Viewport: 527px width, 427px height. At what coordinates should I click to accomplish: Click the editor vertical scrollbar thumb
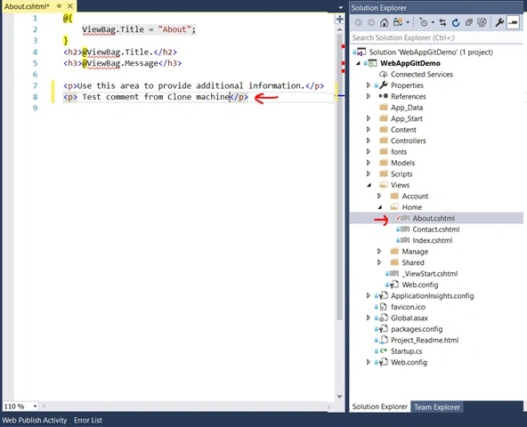pyautogui.click(x=339, y=176)
